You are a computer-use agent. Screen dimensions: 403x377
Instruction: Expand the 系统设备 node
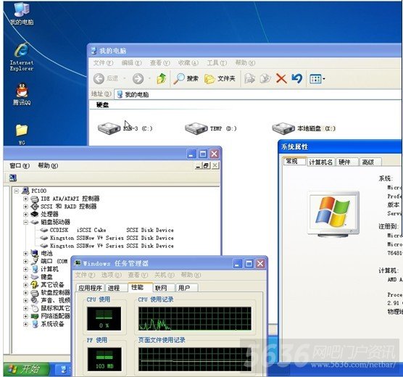pos(25,324)
